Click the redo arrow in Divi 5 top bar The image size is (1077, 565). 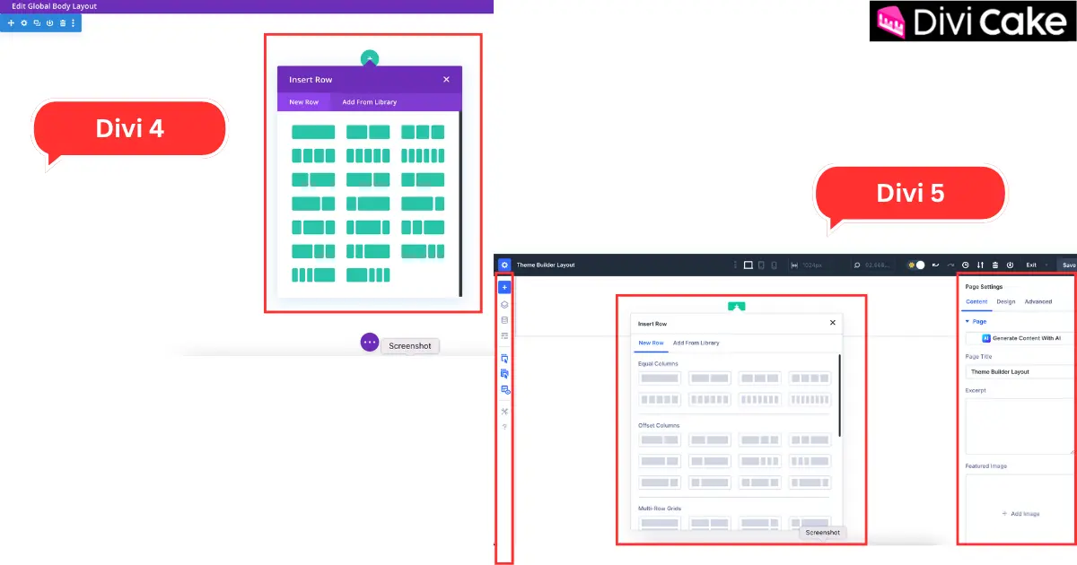[x=950, y=265]
